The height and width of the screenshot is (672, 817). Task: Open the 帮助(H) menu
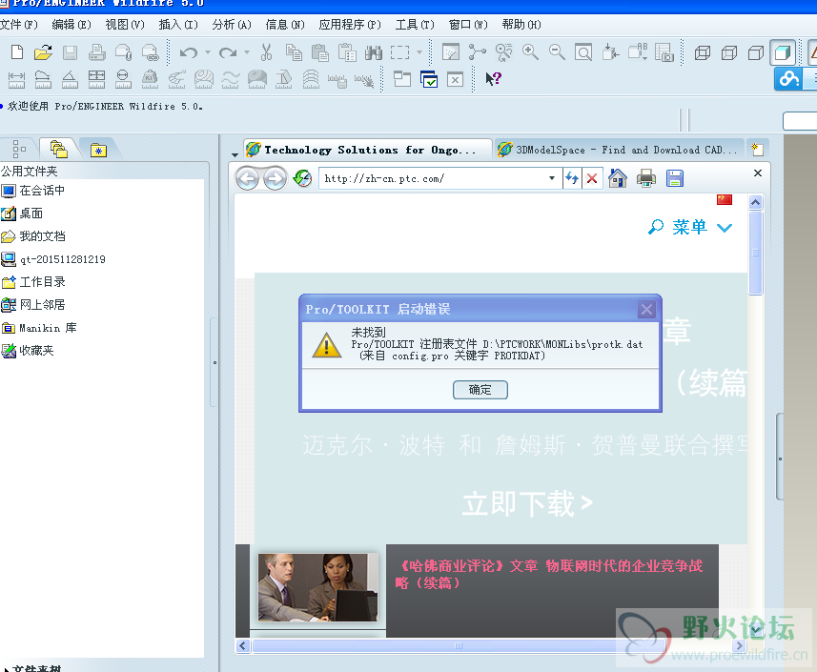521,25
